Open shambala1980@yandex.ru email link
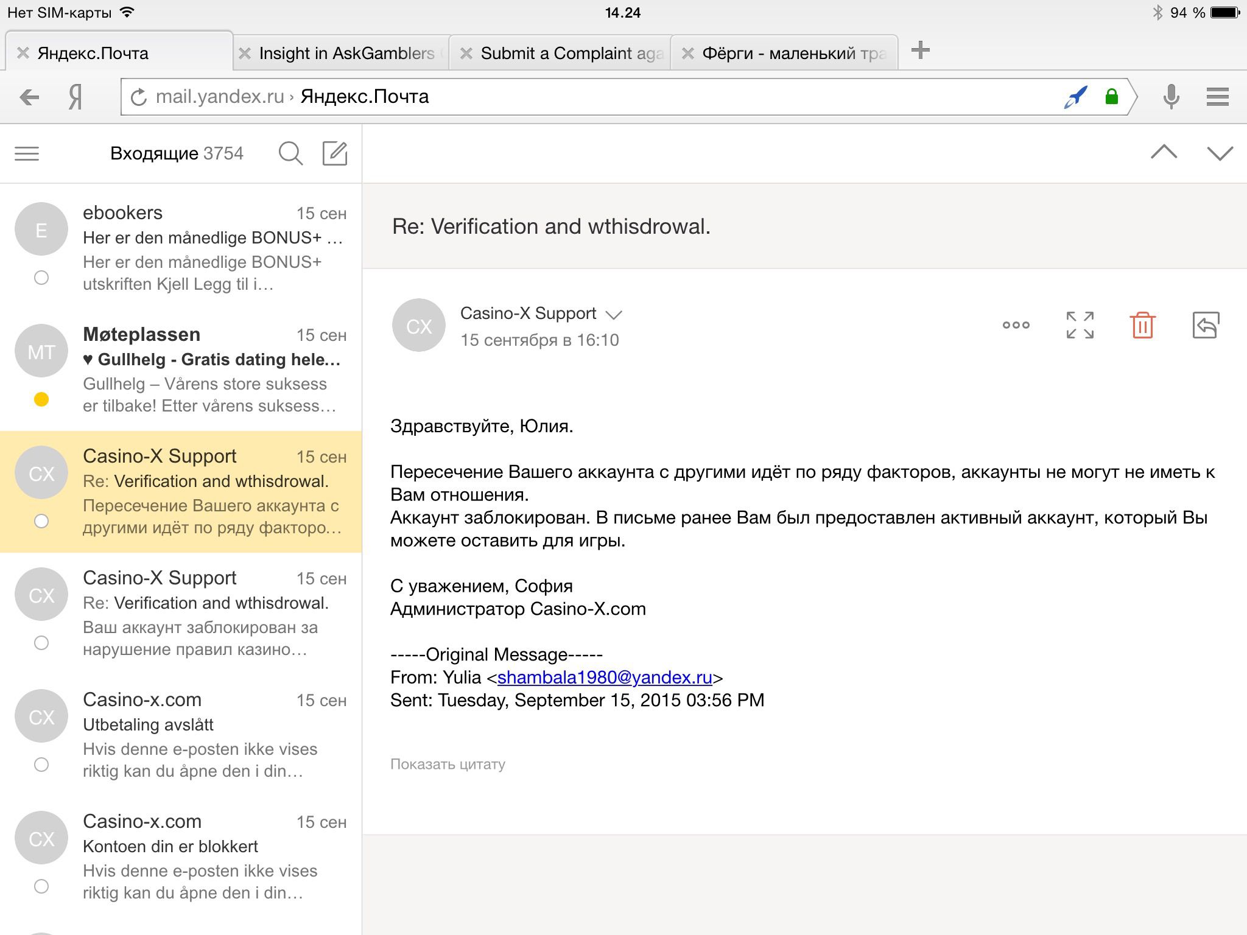 pyautogui.click(x=605, y=678)
